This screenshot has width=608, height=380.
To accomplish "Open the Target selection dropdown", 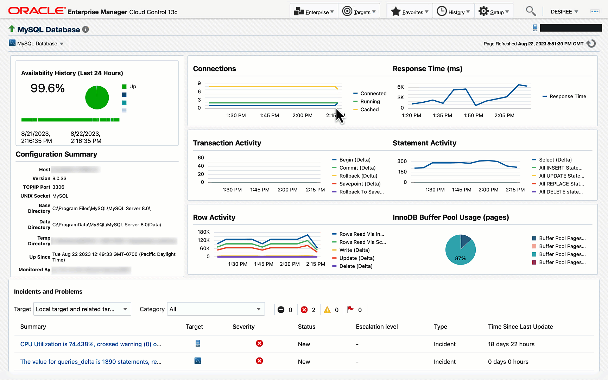I will pyautogui.click(x=82, y=309).
